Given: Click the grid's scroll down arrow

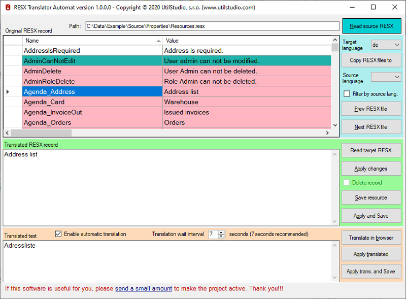Looking at the screenshot, I should [x=335, y=125].
